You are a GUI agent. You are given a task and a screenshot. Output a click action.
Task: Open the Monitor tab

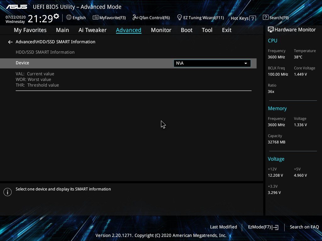[161, 30]
